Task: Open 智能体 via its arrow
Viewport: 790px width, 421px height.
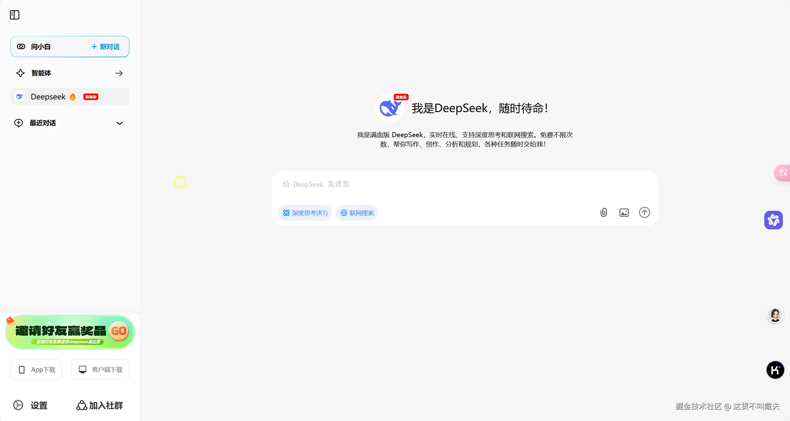Action: tap(119, 73)
